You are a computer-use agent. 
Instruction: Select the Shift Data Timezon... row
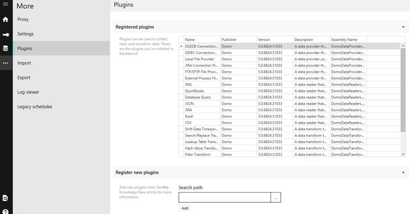coord(290,129)
